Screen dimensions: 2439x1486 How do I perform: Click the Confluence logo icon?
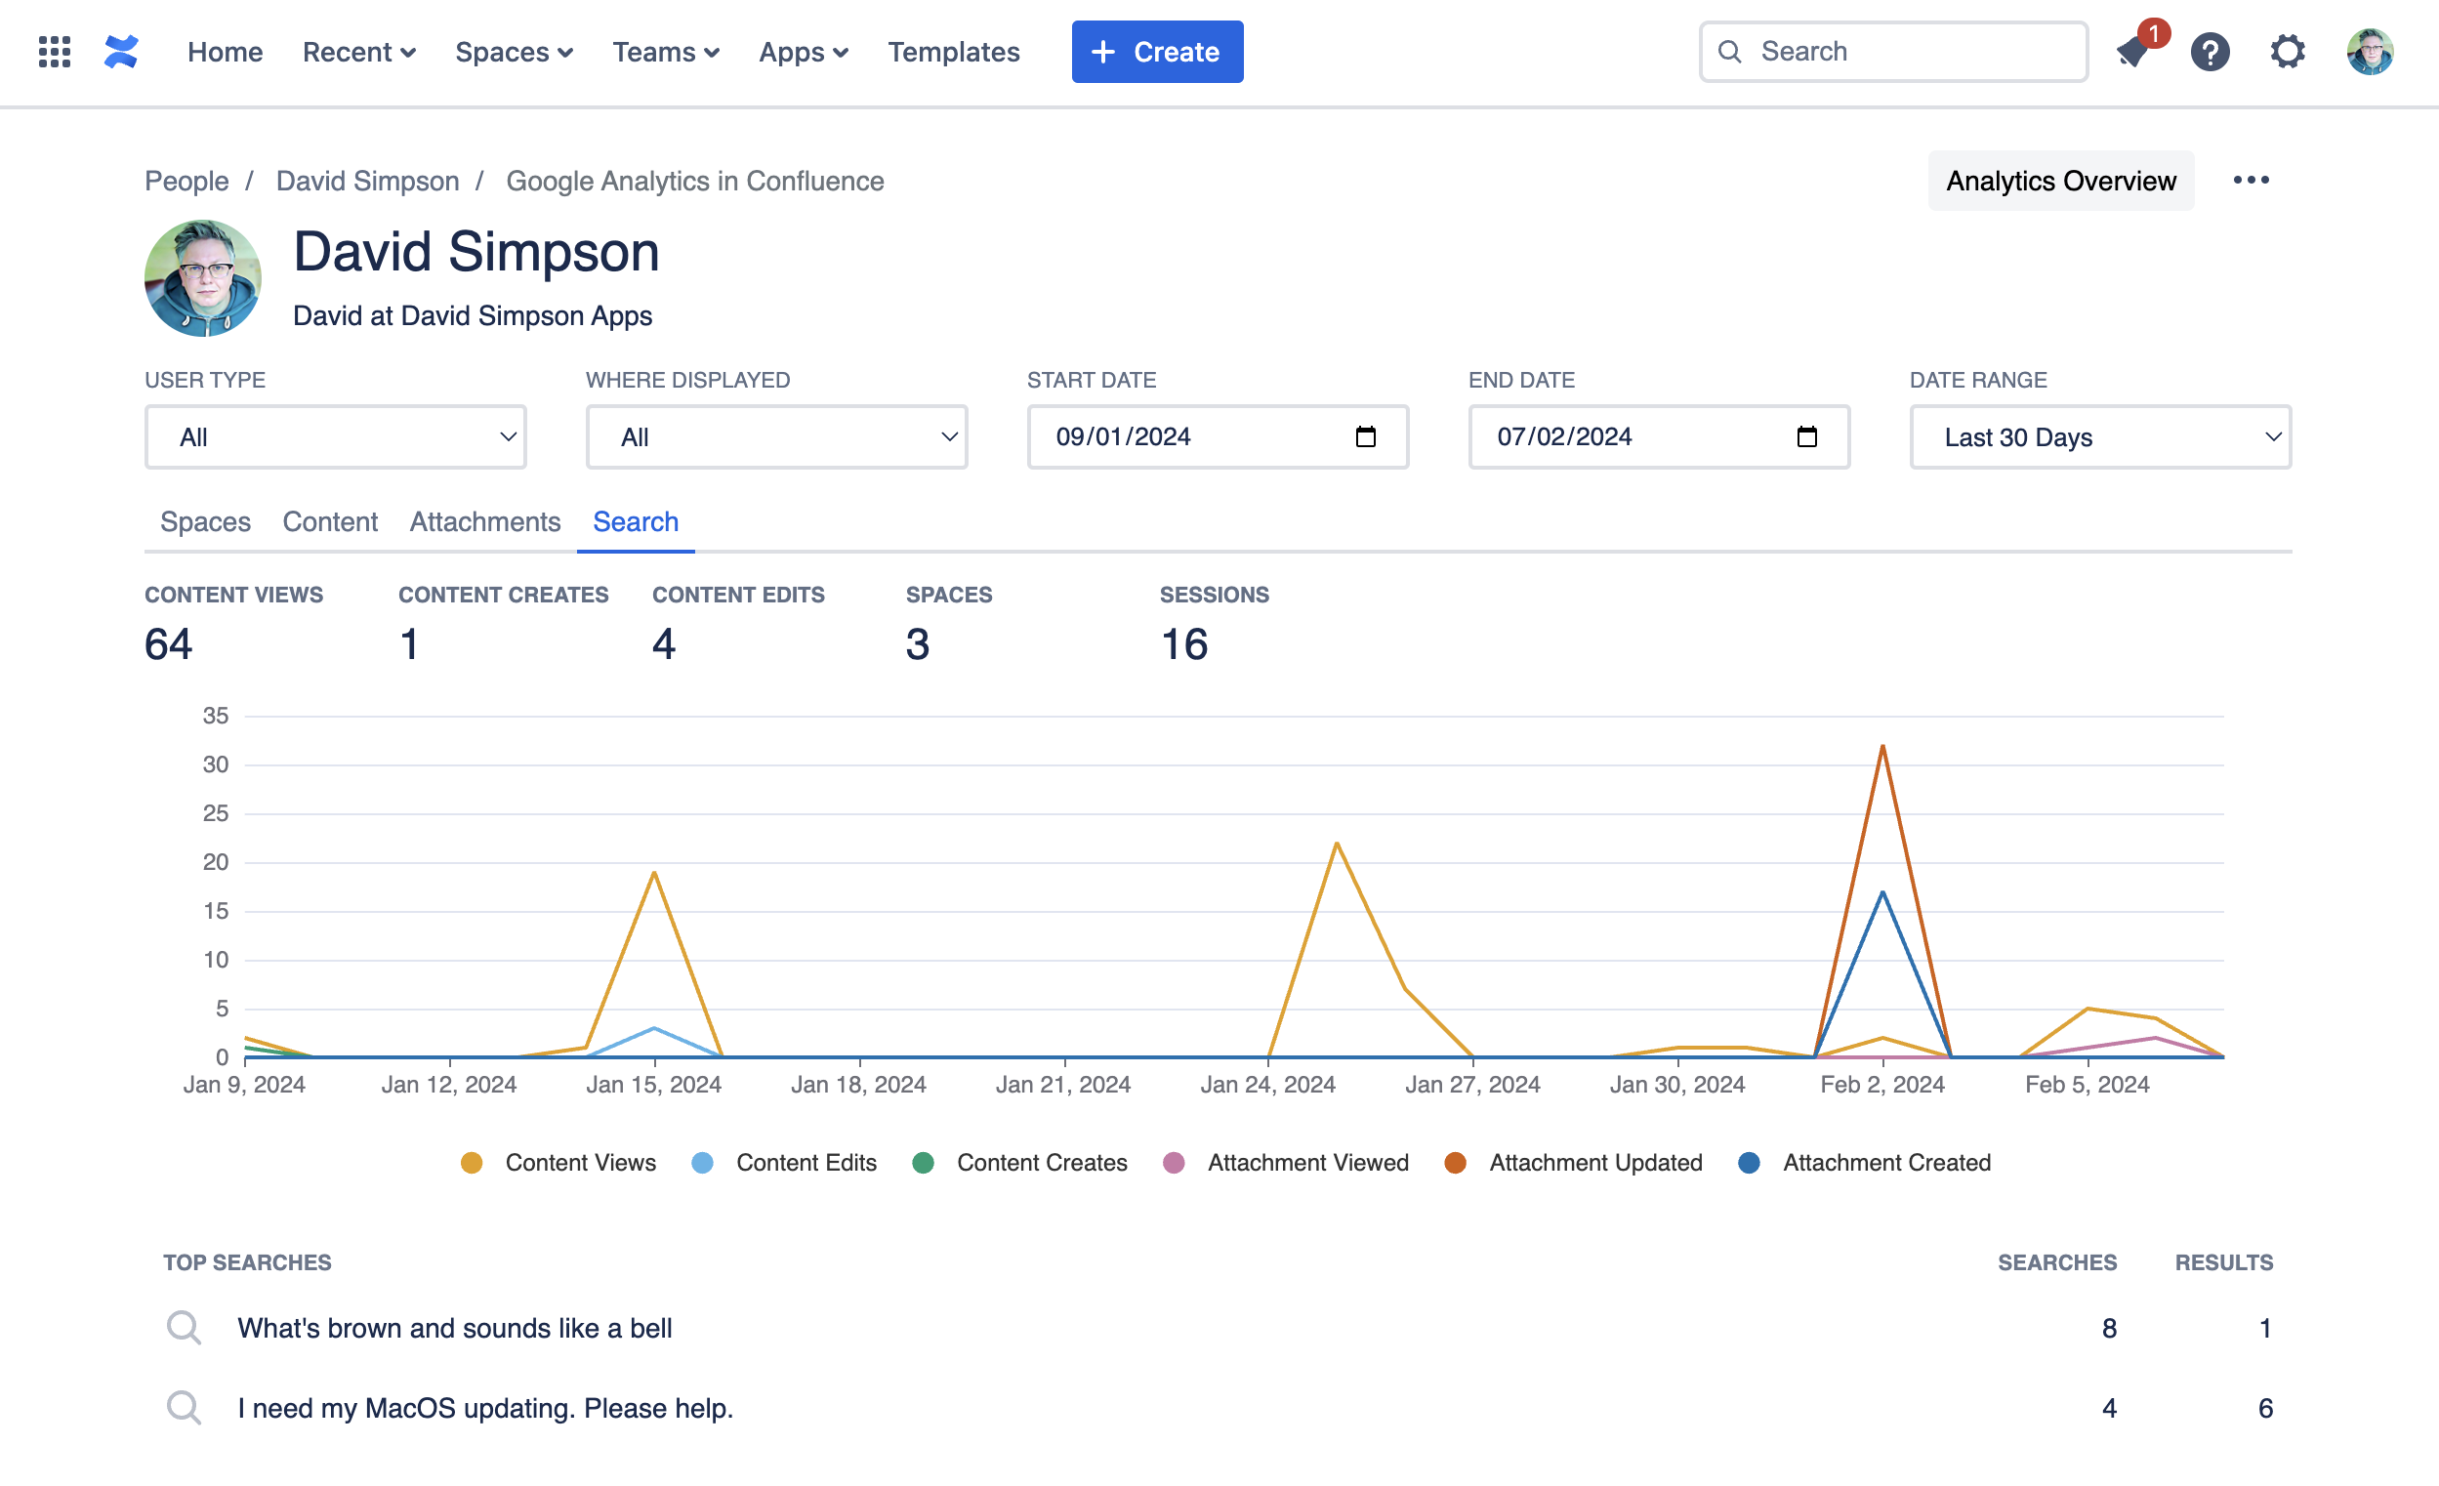(x=121, y=52)
